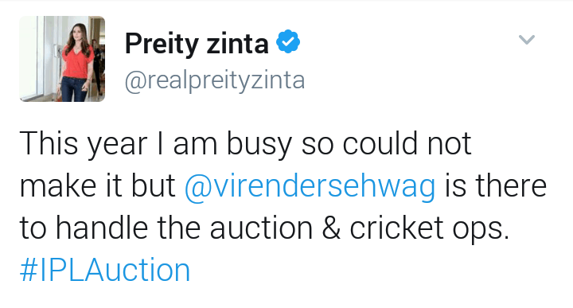Click the ampersand symbol in the tweet
573x308 pixels.
331,228
